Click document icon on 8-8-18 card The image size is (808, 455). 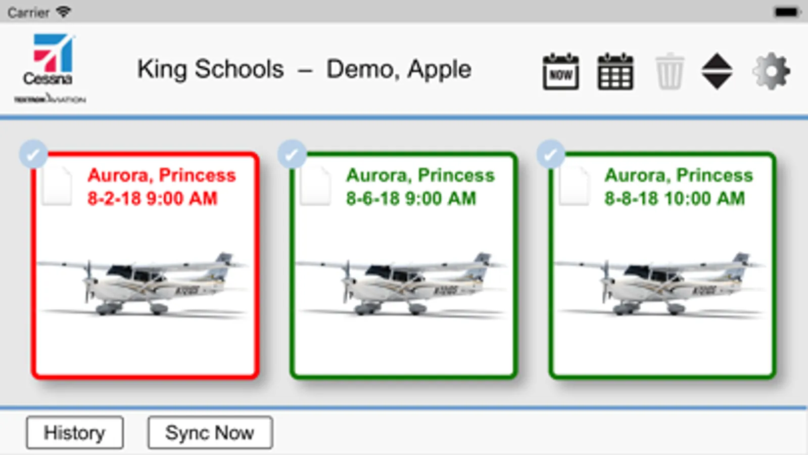574,186
